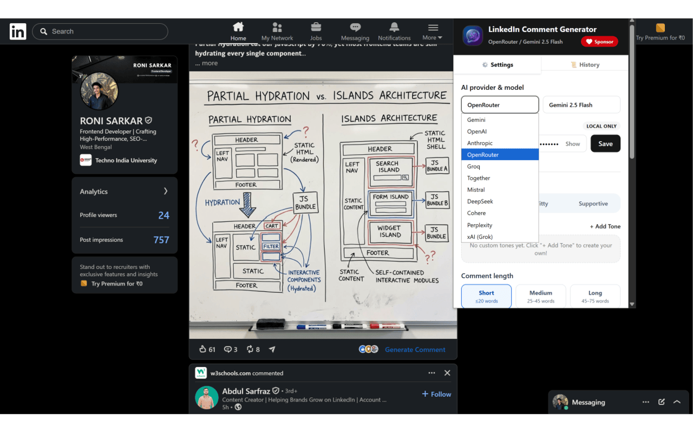
Task: Open Abdul Sarfraz's profile picture
Action: pos(206,398)
